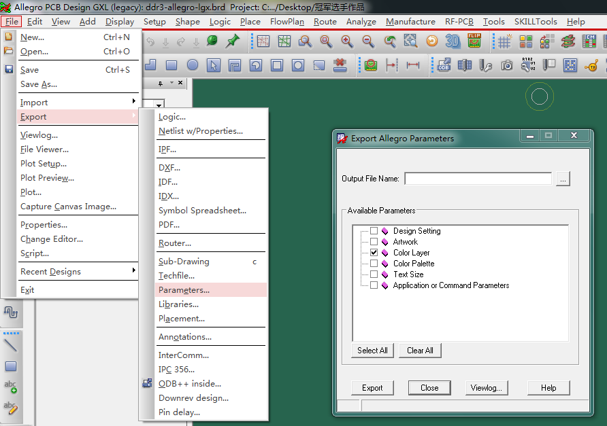Select the add text abc icon

(10, 387)
